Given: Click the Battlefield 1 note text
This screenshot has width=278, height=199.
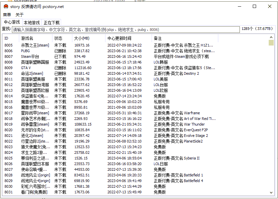Looking at the screenshot, I should pos(193,175).
